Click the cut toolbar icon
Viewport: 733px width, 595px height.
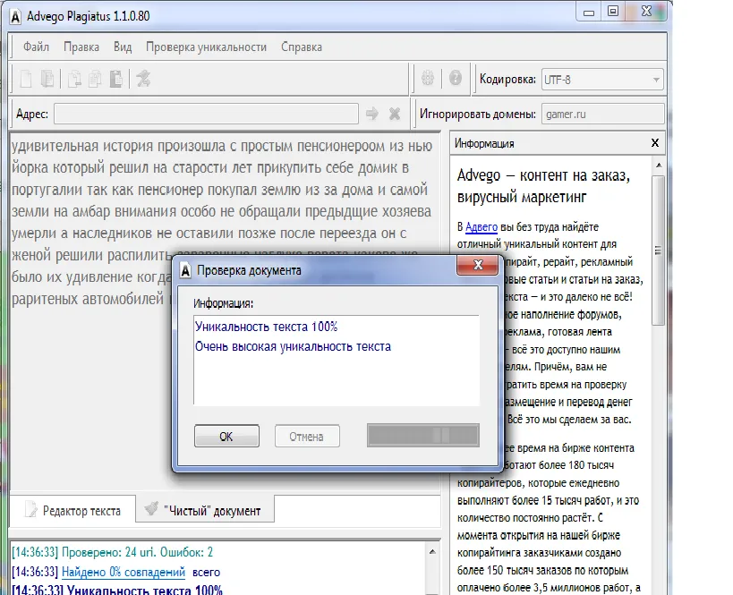coord(74,79)
